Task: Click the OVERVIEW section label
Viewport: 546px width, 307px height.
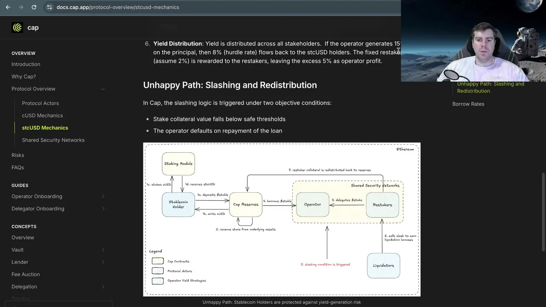Action: (23, 53)
